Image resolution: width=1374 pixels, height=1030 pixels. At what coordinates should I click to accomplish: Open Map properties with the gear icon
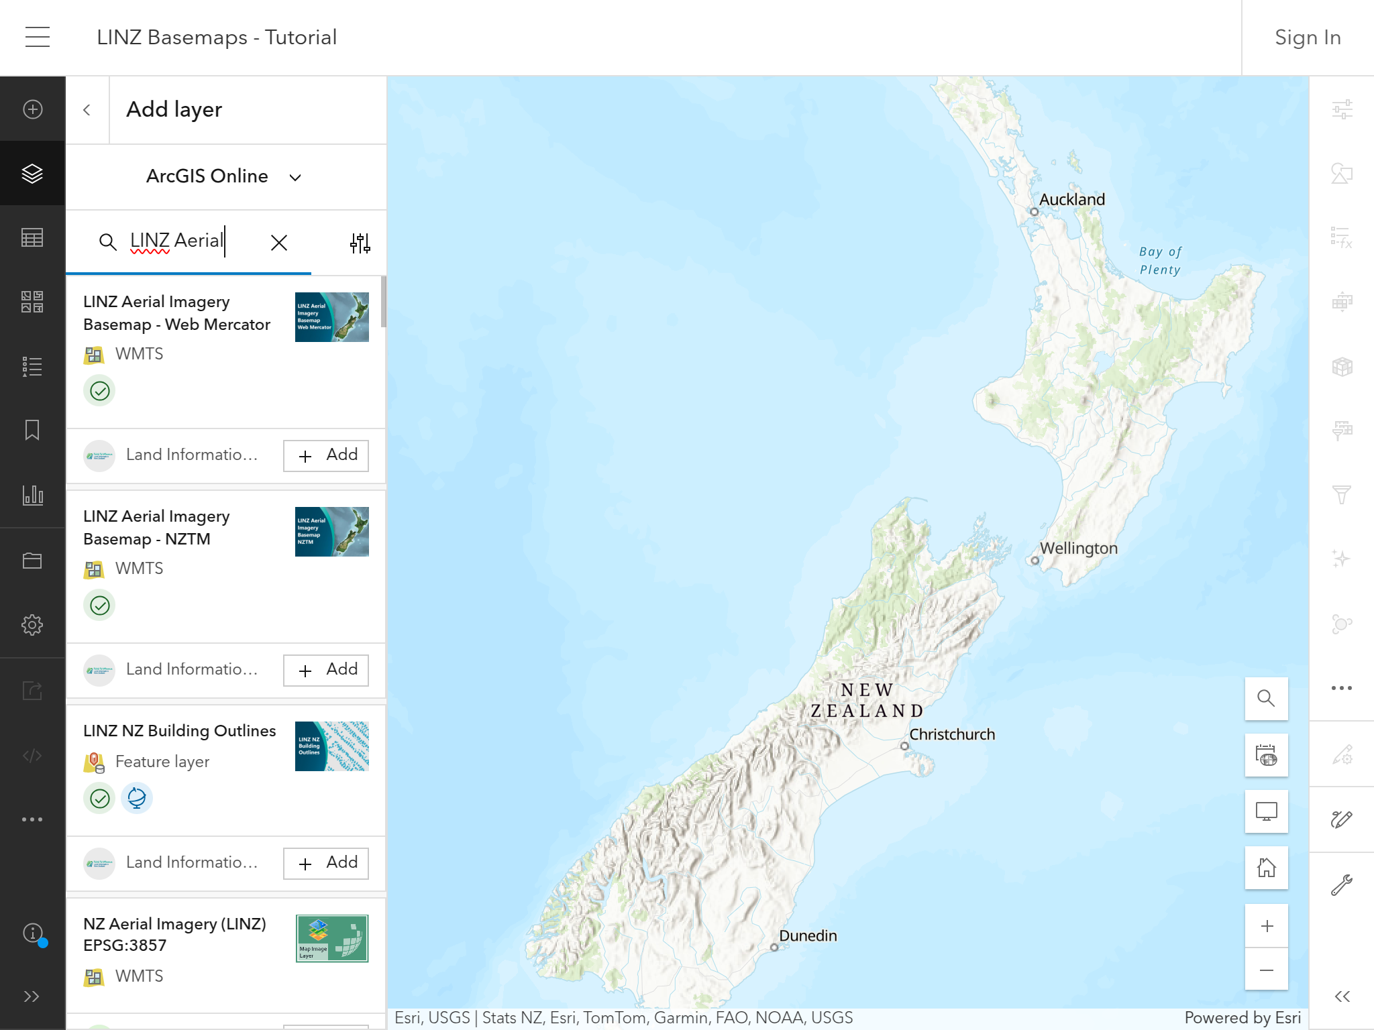(33, 624)
